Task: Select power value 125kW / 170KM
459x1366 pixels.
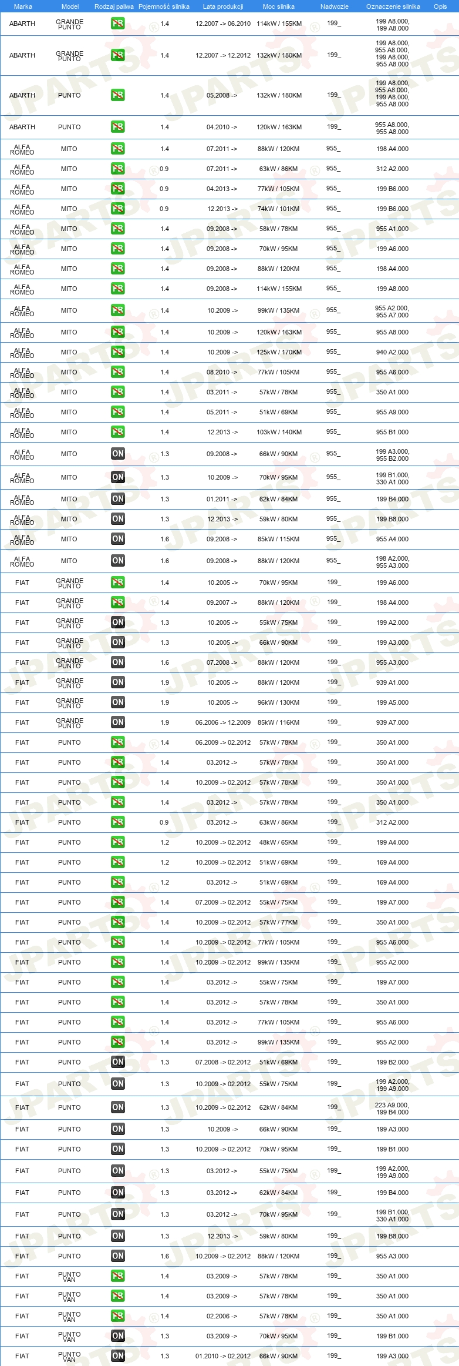Action: tap(279, 352)
